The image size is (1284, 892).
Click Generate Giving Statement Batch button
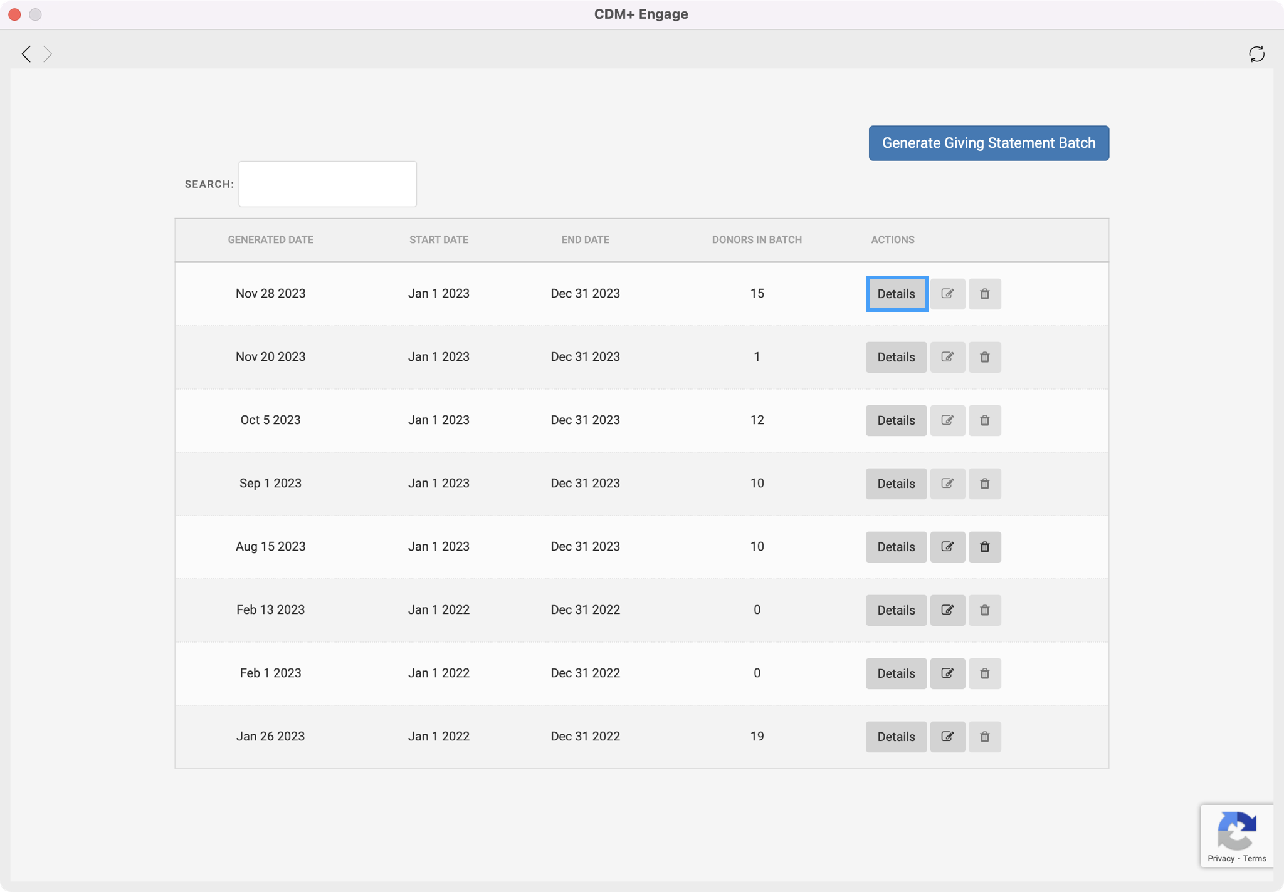click(x=989, y=143)
